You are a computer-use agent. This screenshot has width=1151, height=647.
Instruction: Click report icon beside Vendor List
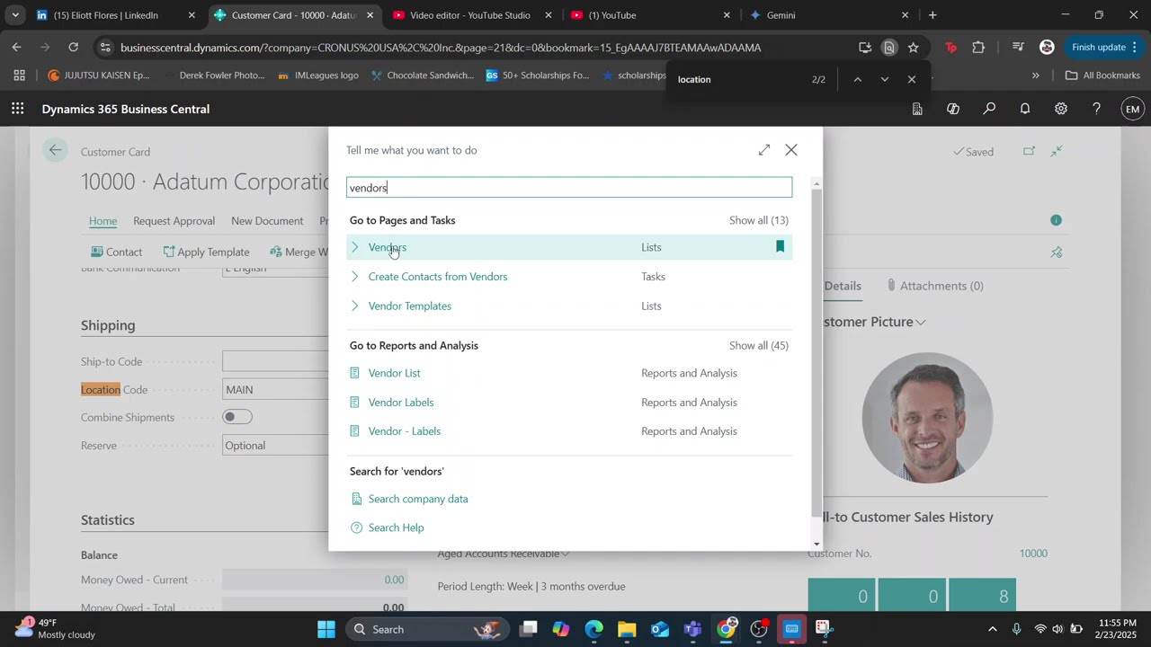pyautogui.click(x=355, y=373)
